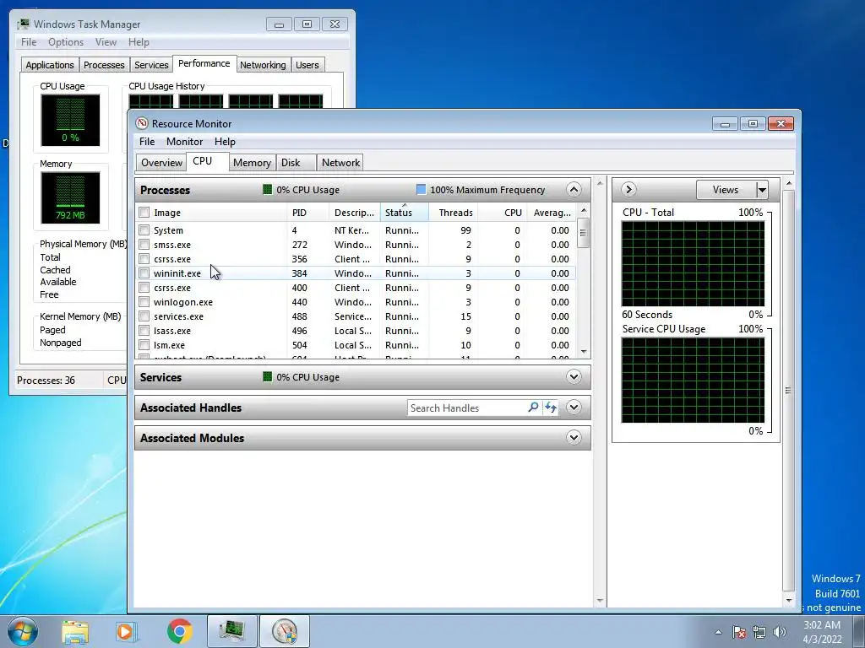Sort by Threads column header
The height and width of the screenshot is (648, 865).
tap(453, 213)
